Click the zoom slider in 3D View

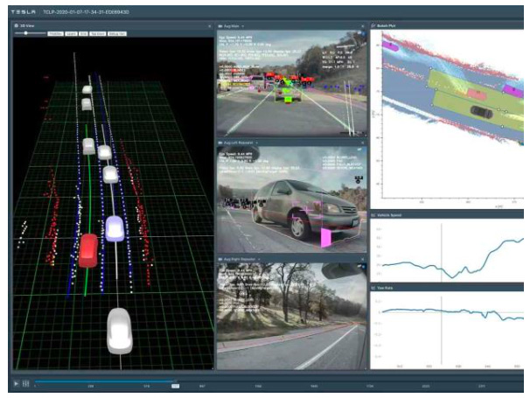[x=28, y=32]
